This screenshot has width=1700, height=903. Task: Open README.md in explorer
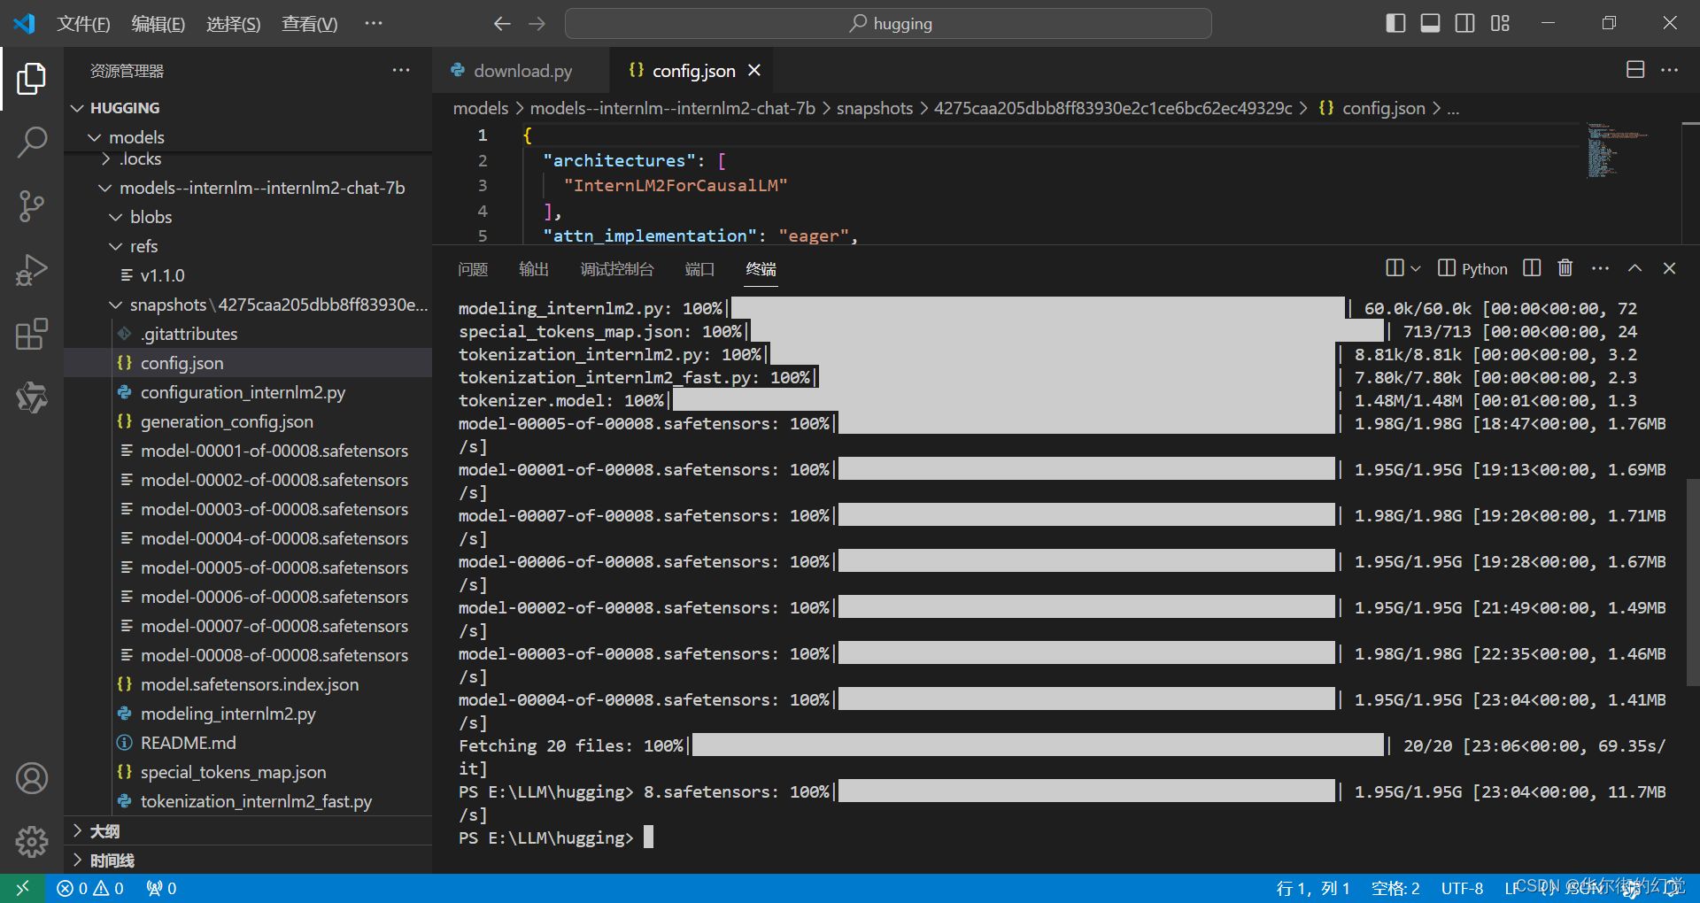pyautogui.click(x=248, y=743)
